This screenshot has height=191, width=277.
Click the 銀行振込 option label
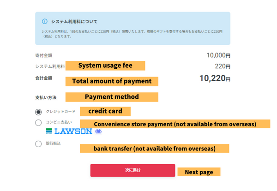[53, 143]
